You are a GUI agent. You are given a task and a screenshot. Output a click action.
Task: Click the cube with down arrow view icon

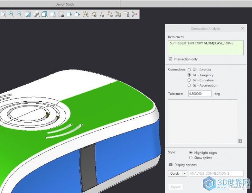[x=78, y=14]
